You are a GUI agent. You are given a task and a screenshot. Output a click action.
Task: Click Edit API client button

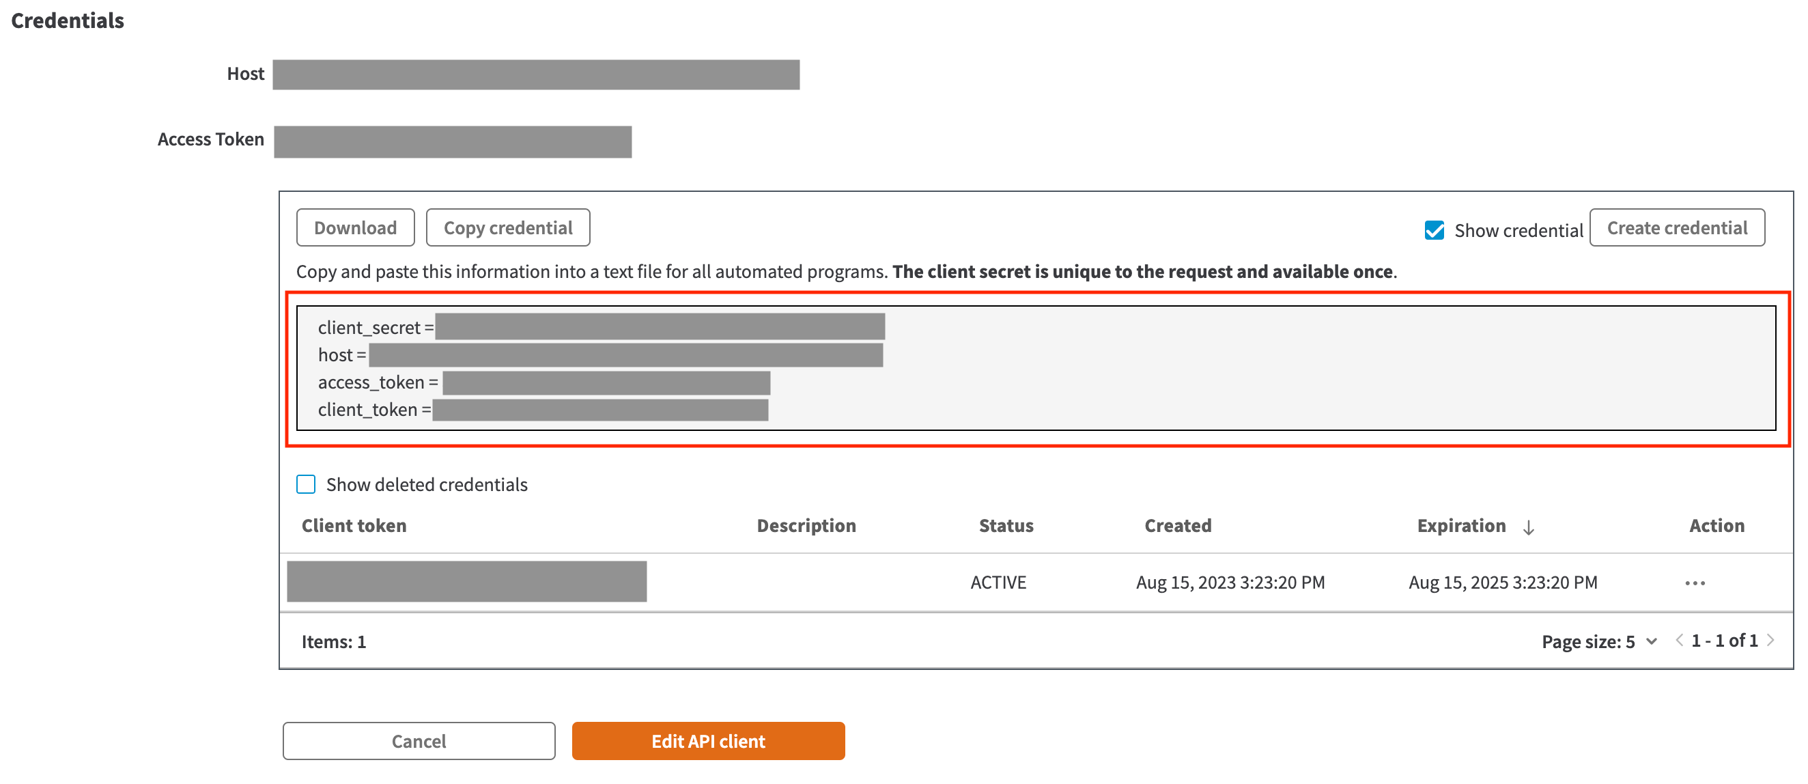tap(708, 741)
